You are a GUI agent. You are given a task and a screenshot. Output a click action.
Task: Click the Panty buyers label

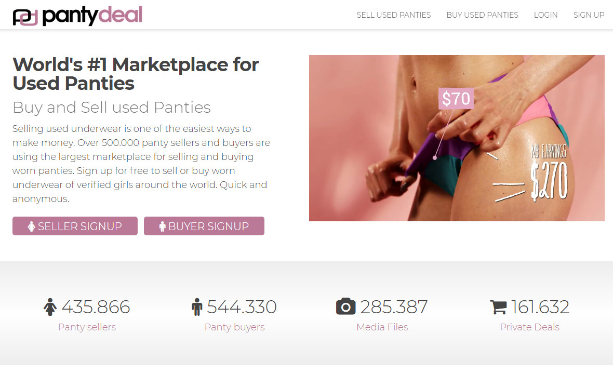(234, 327)
